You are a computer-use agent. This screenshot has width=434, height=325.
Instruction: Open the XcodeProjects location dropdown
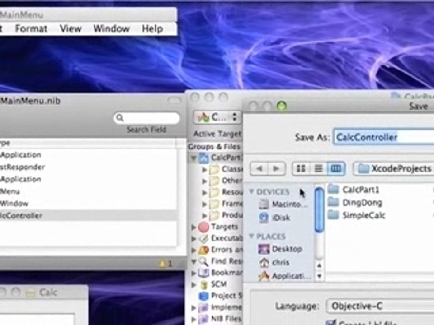pyautogui.click(x=394, y=168)
